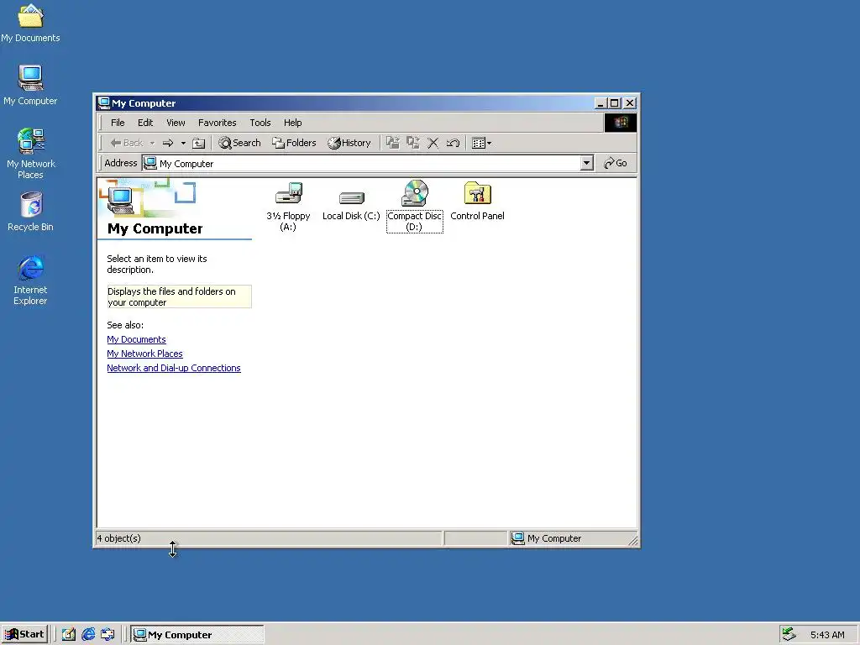The width and height of the screenshot is (860, 645).
Task: Open the Help menu
Action: tap(293, 123)
